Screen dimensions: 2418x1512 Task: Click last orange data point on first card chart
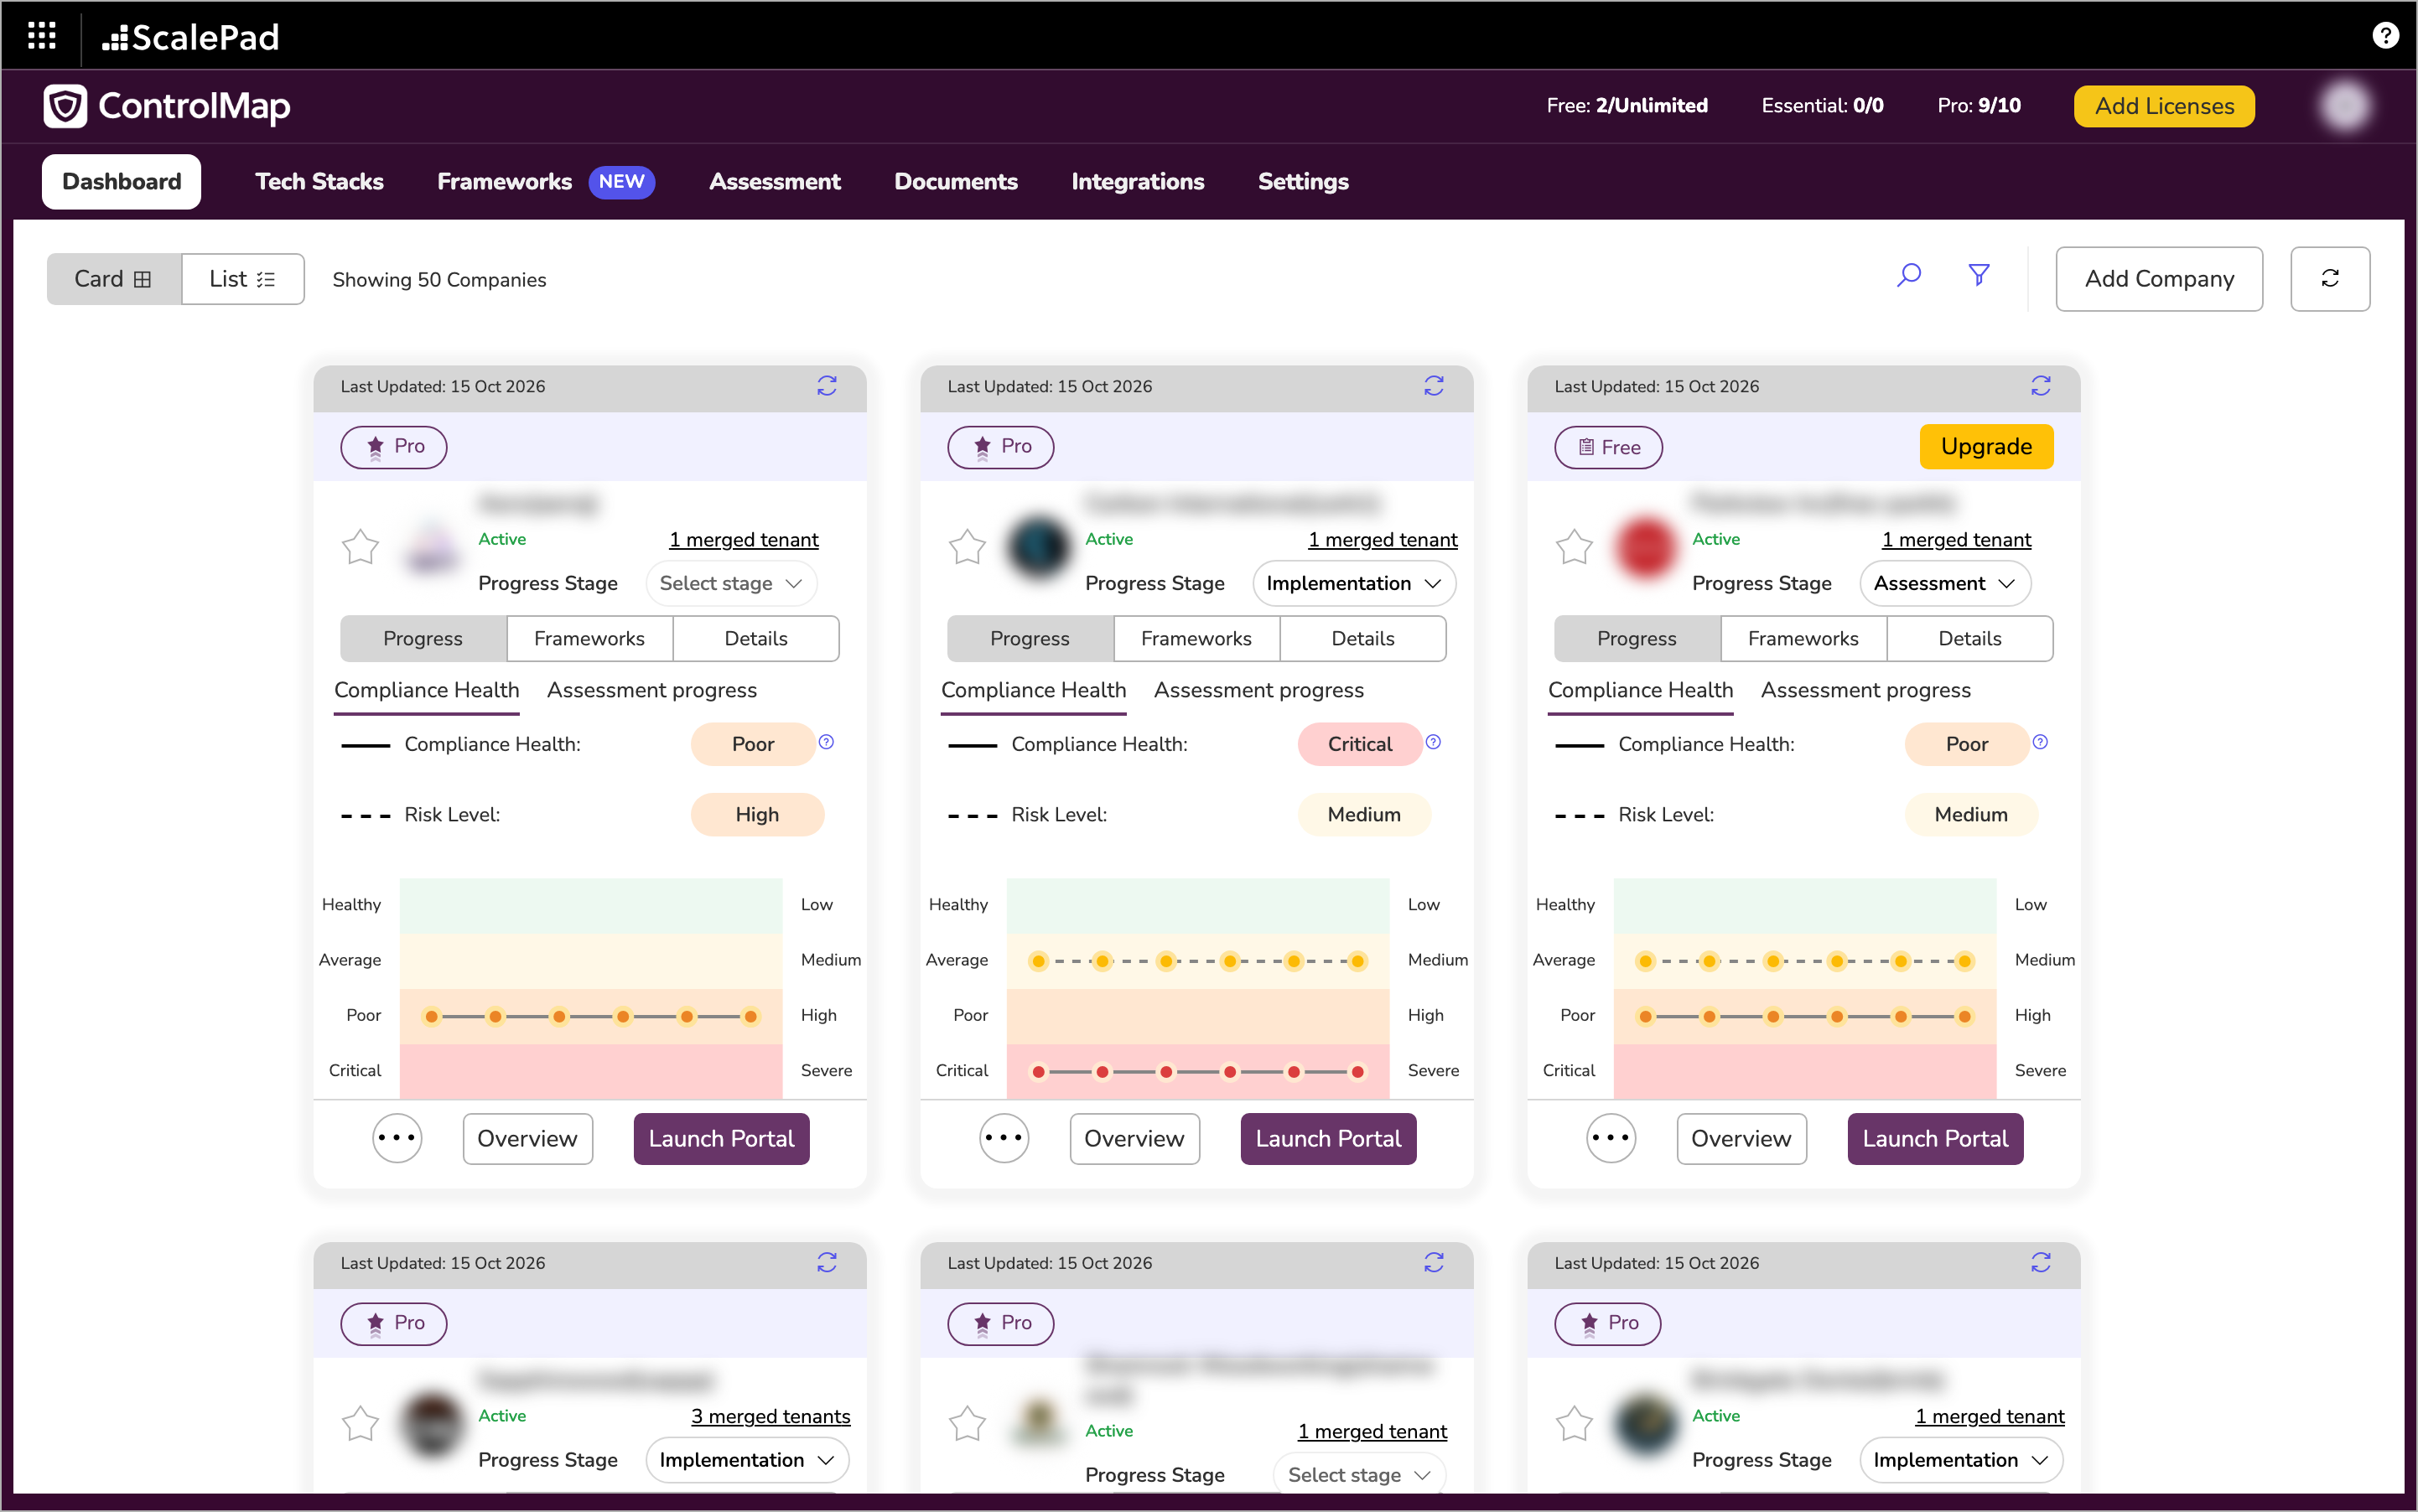[750, 1016]
